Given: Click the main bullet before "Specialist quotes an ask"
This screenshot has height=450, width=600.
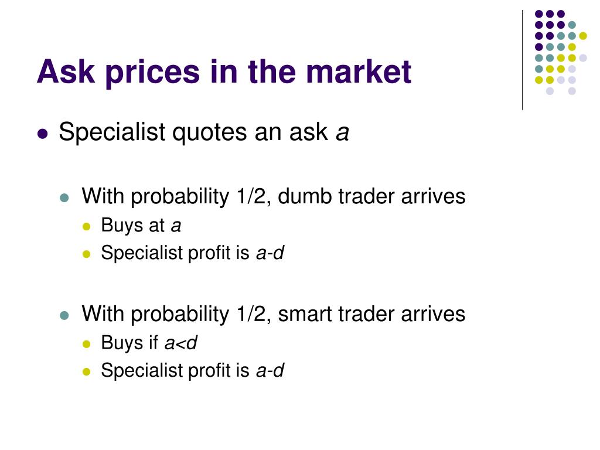Looking at the screenshot, I should (43, 134).
